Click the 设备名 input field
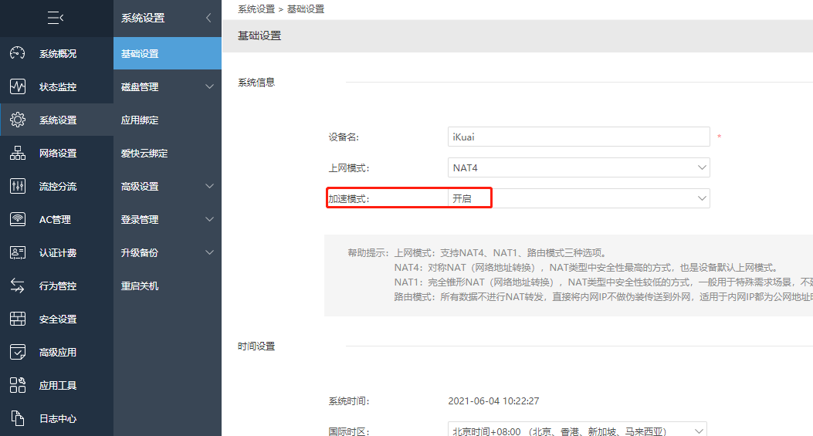 click(x=578, y=137)
